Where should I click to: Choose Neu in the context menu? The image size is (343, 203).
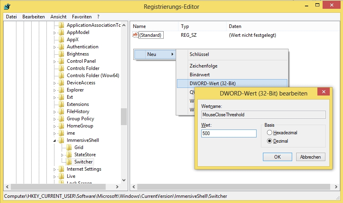155,54
